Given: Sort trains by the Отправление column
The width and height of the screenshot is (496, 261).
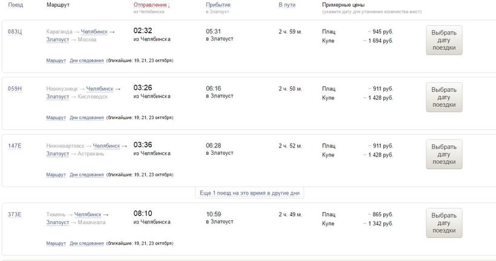Looking at the screenshot, I should click(151, 5).
